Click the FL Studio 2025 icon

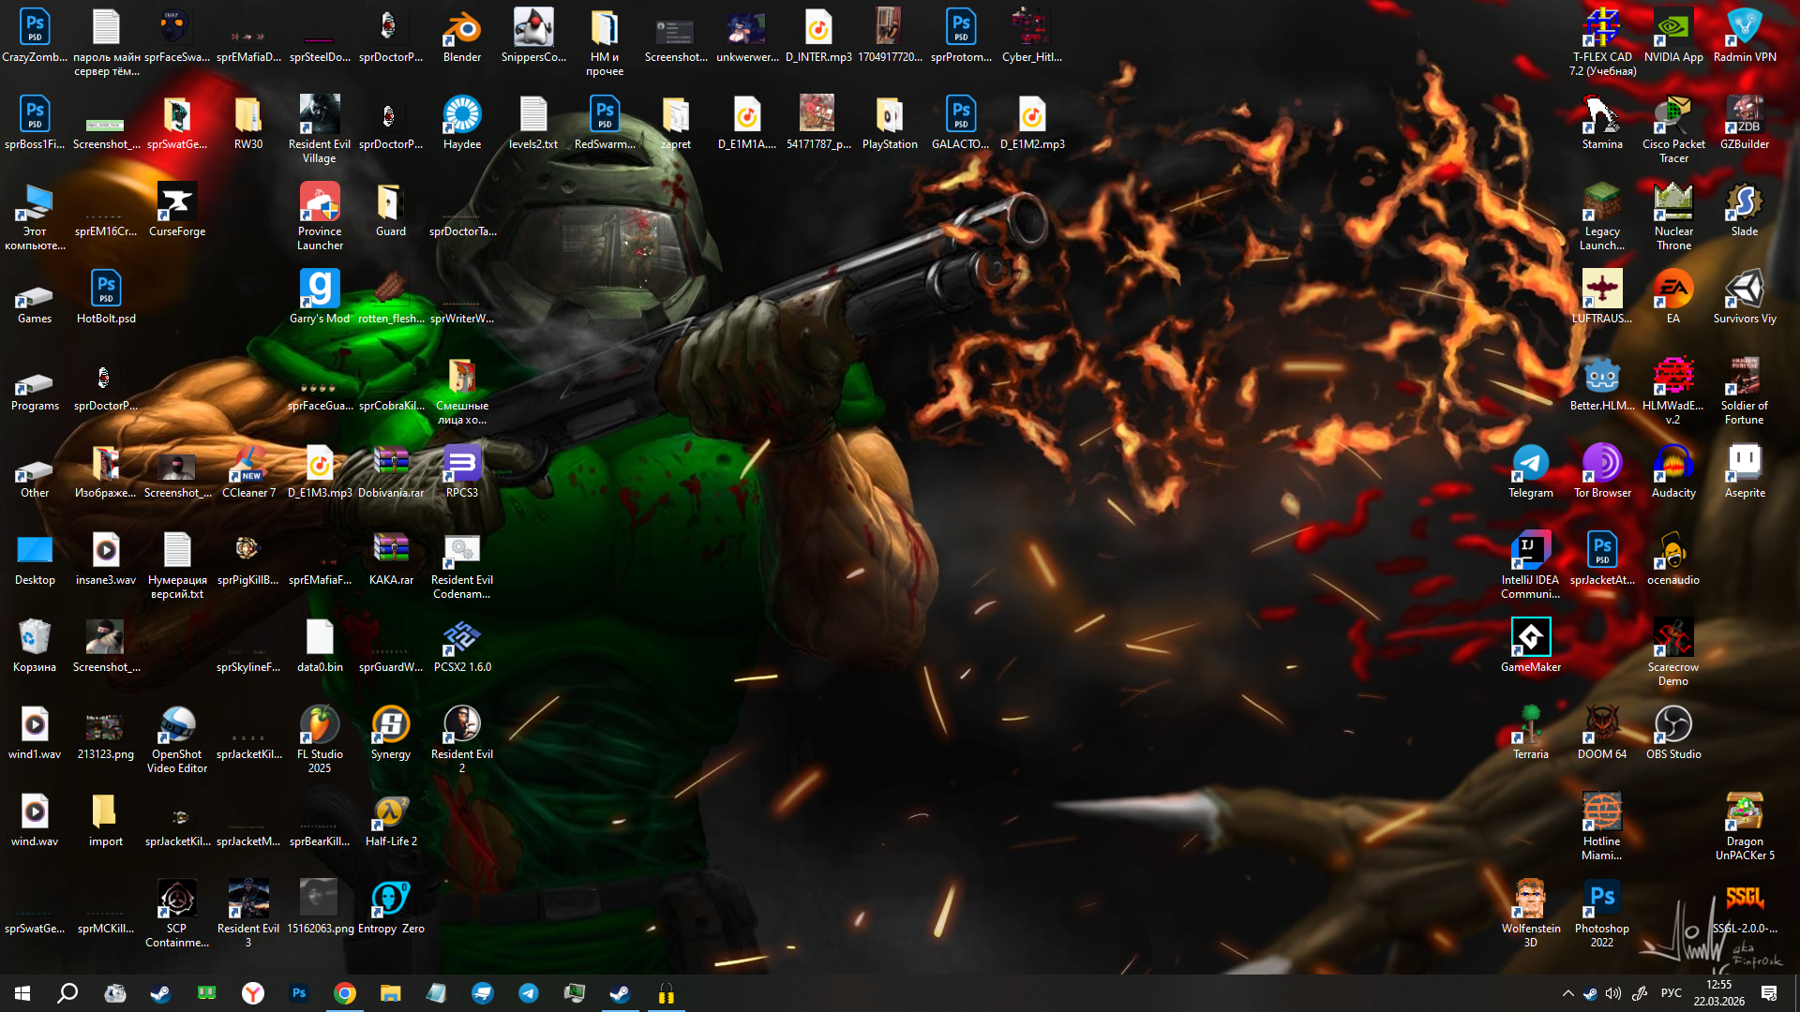coord(319,726)
